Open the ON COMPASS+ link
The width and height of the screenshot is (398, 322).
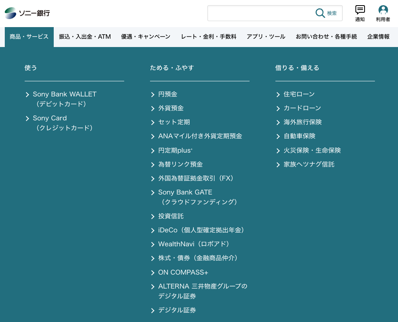point(183,272)
